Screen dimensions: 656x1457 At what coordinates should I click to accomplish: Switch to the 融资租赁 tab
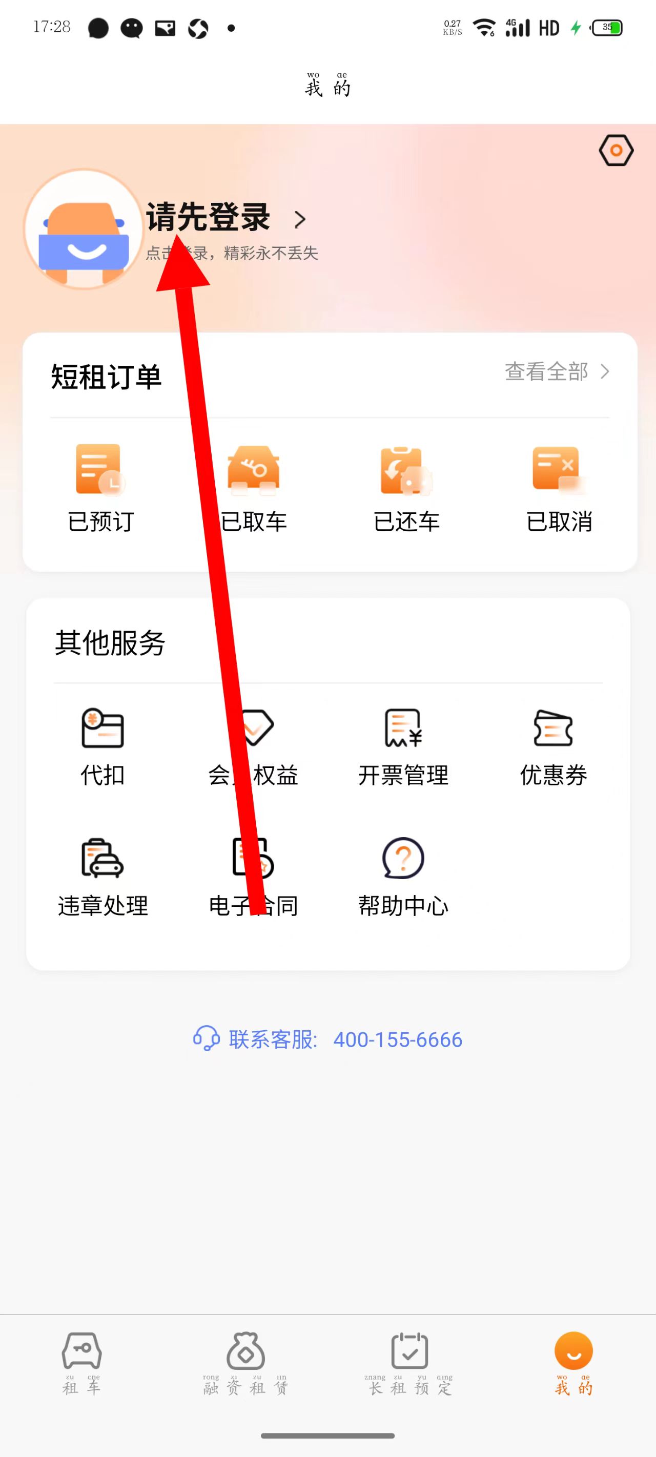(245, 1364)
